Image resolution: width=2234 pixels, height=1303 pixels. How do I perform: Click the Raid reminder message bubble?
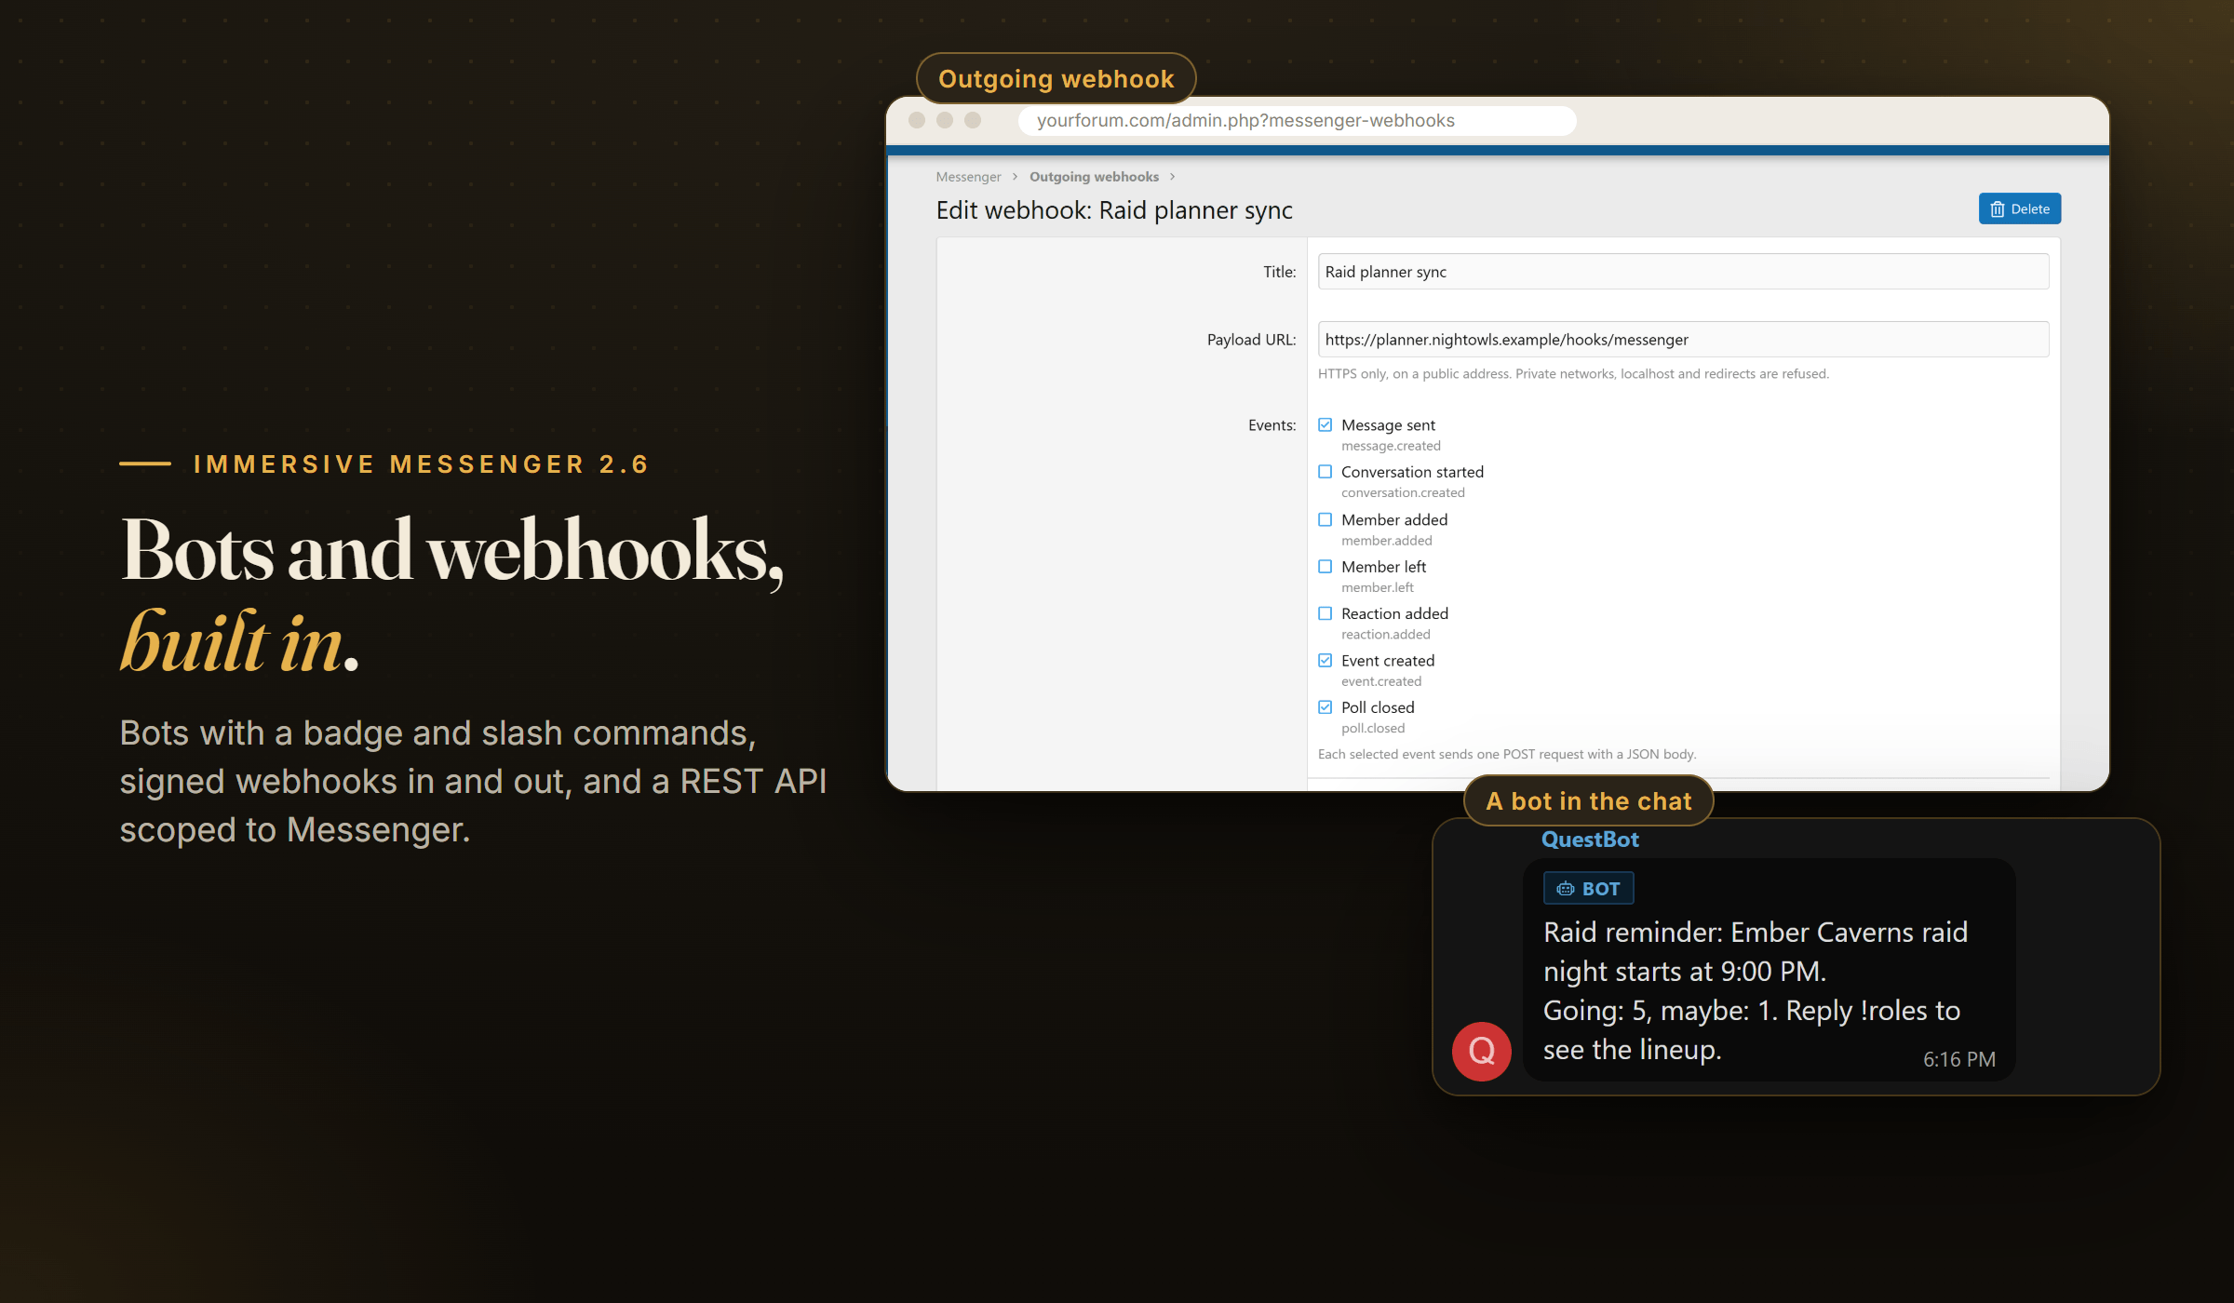(1769, 970)
